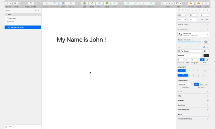
Task: Click the Group layers icon
Action: tap(63, 3)
